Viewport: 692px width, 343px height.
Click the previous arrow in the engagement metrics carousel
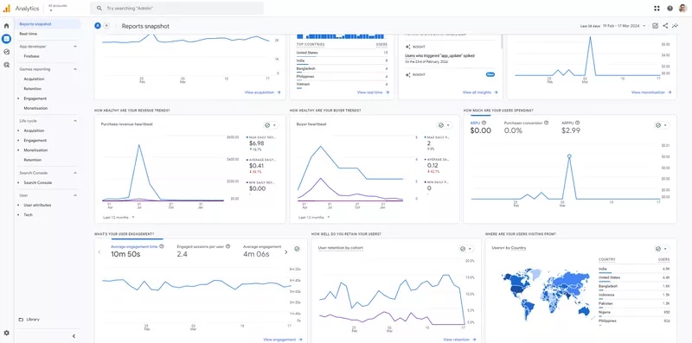pyautogui.click(x=99, y=252)
